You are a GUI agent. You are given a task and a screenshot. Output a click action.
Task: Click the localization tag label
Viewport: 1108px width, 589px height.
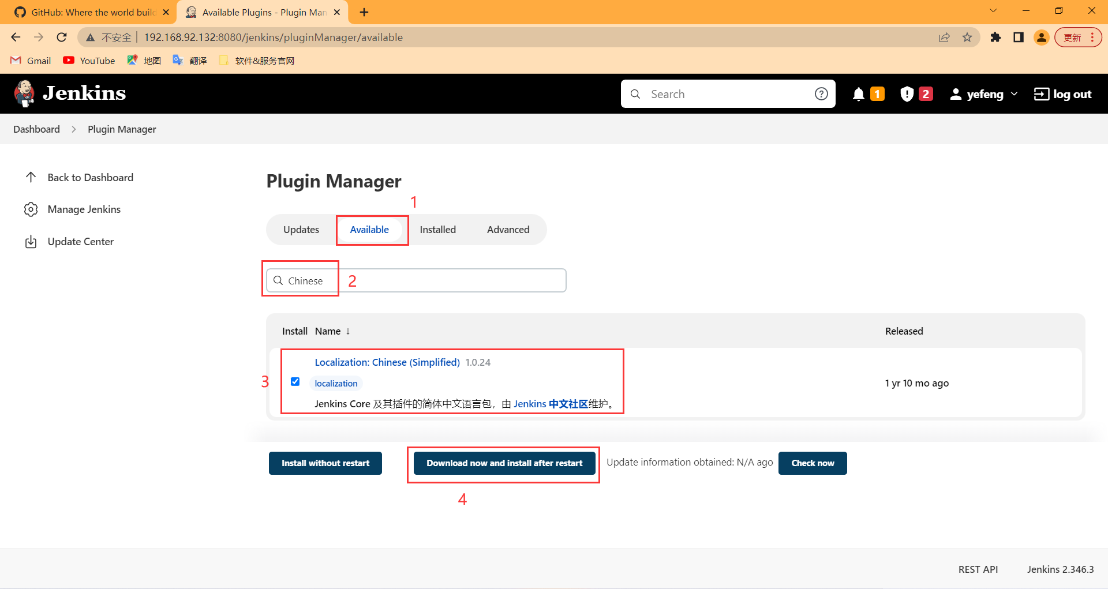tap(336, 383)
